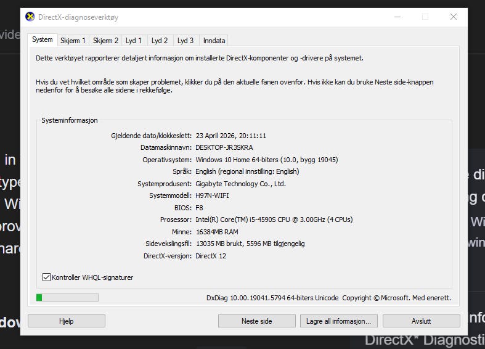This screenshot has width=485, height=349.
Task: Click the date value 23 April 2026
Action: click(230, 136)
